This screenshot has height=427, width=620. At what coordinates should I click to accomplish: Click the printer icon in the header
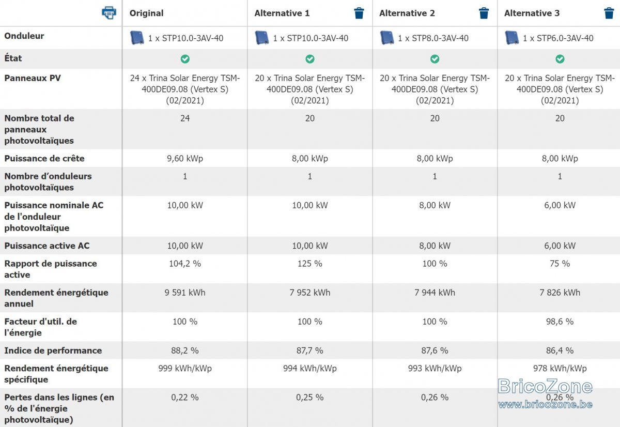click(109, 13)
